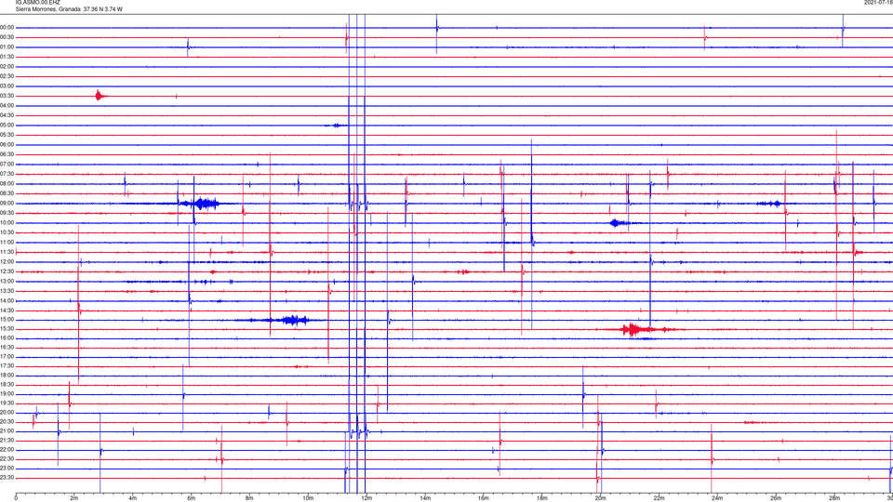The image size is (893, 502).
Task: Click the 24m tick label on time axis
Action: (x=717, y=498)
